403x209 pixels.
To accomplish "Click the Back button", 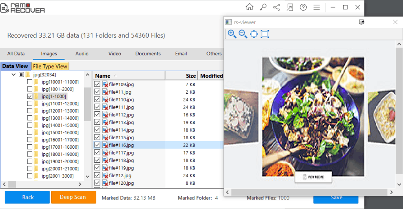I will pyautogui.click(x=28, y=197).
